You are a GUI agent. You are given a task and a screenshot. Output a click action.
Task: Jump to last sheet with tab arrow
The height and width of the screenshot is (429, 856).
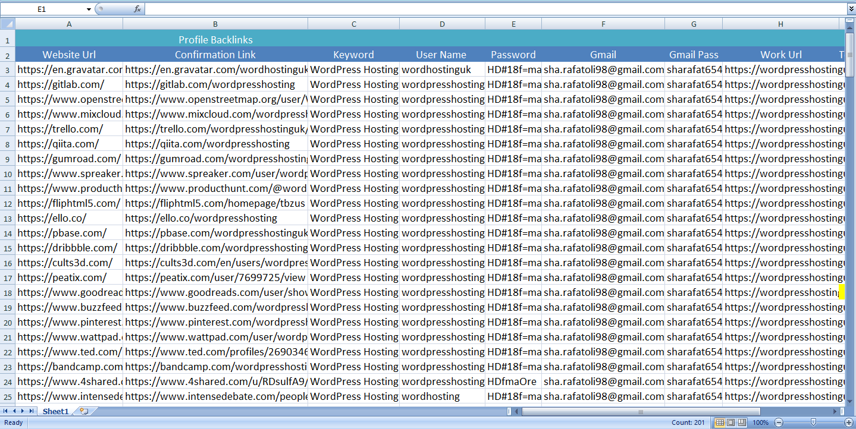point(31,411)
